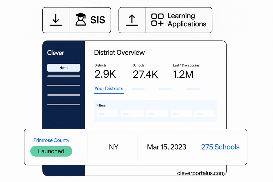Switch to the Your Districts tab

coord(109,89)
